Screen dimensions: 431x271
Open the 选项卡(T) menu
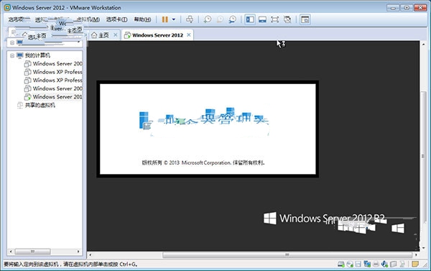pyautogui.click(x=116, y=19)
